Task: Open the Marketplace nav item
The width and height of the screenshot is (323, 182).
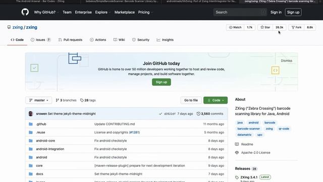Action: 125,12
